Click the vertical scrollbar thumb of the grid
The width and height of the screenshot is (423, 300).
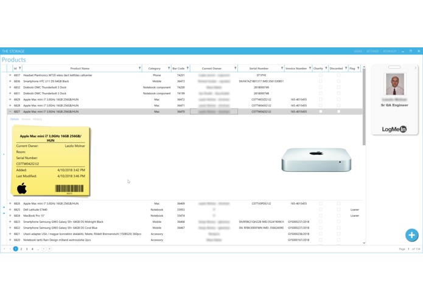pos(364,107)
